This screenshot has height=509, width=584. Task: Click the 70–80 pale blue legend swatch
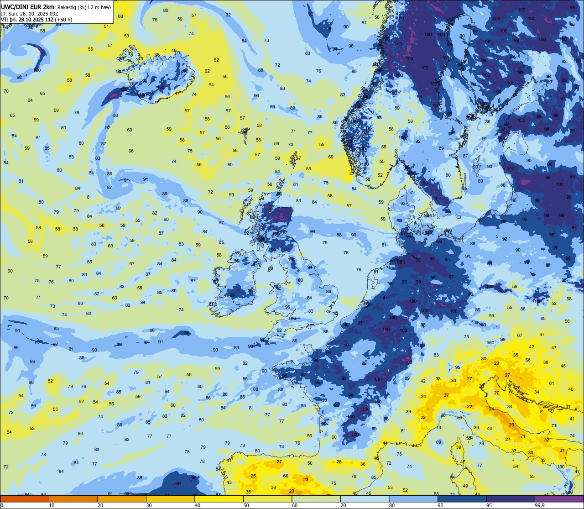coord(365,499)
